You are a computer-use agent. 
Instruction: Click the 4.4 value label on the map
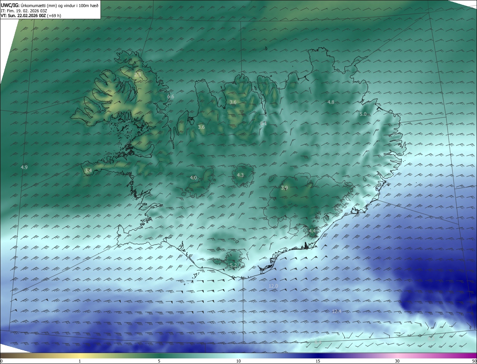(312, 231)
